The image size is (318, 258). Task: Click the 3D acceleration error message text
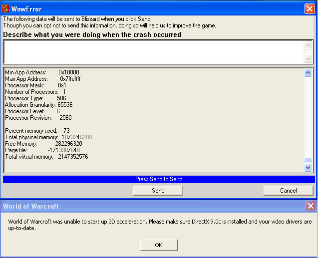[x=160, y=225]
